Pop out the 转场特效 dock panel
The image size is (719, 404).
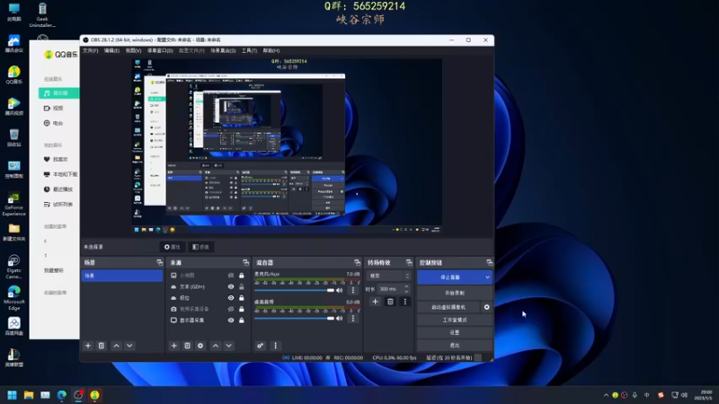pyautogui.click(x=409, y=262)
